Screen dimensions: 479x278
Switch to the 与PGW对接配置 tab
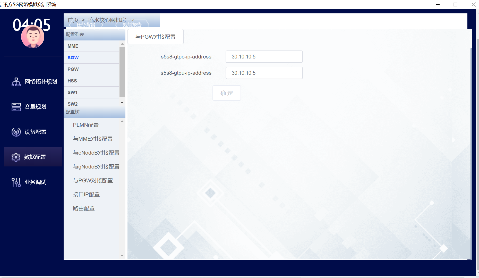pyautogui.click(x=156, y=37)
